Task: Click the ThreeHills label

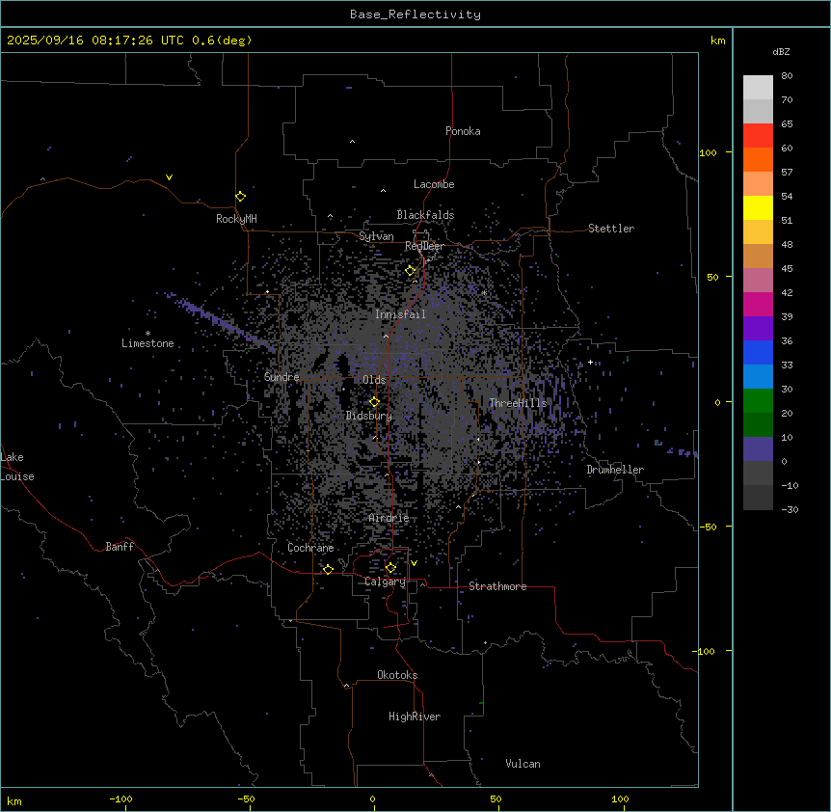Action: click(518, 403)
